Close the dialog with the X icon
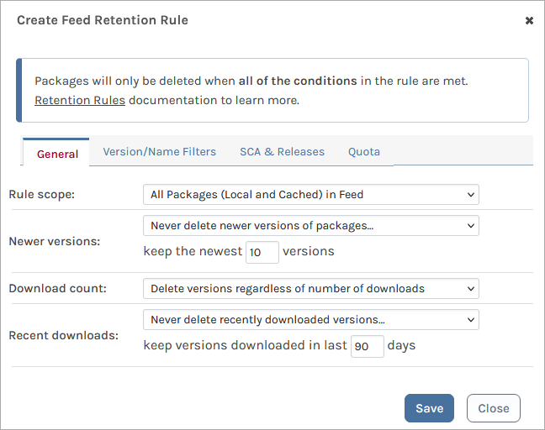This screenshot has width=545, height=430. pos(529,20)
